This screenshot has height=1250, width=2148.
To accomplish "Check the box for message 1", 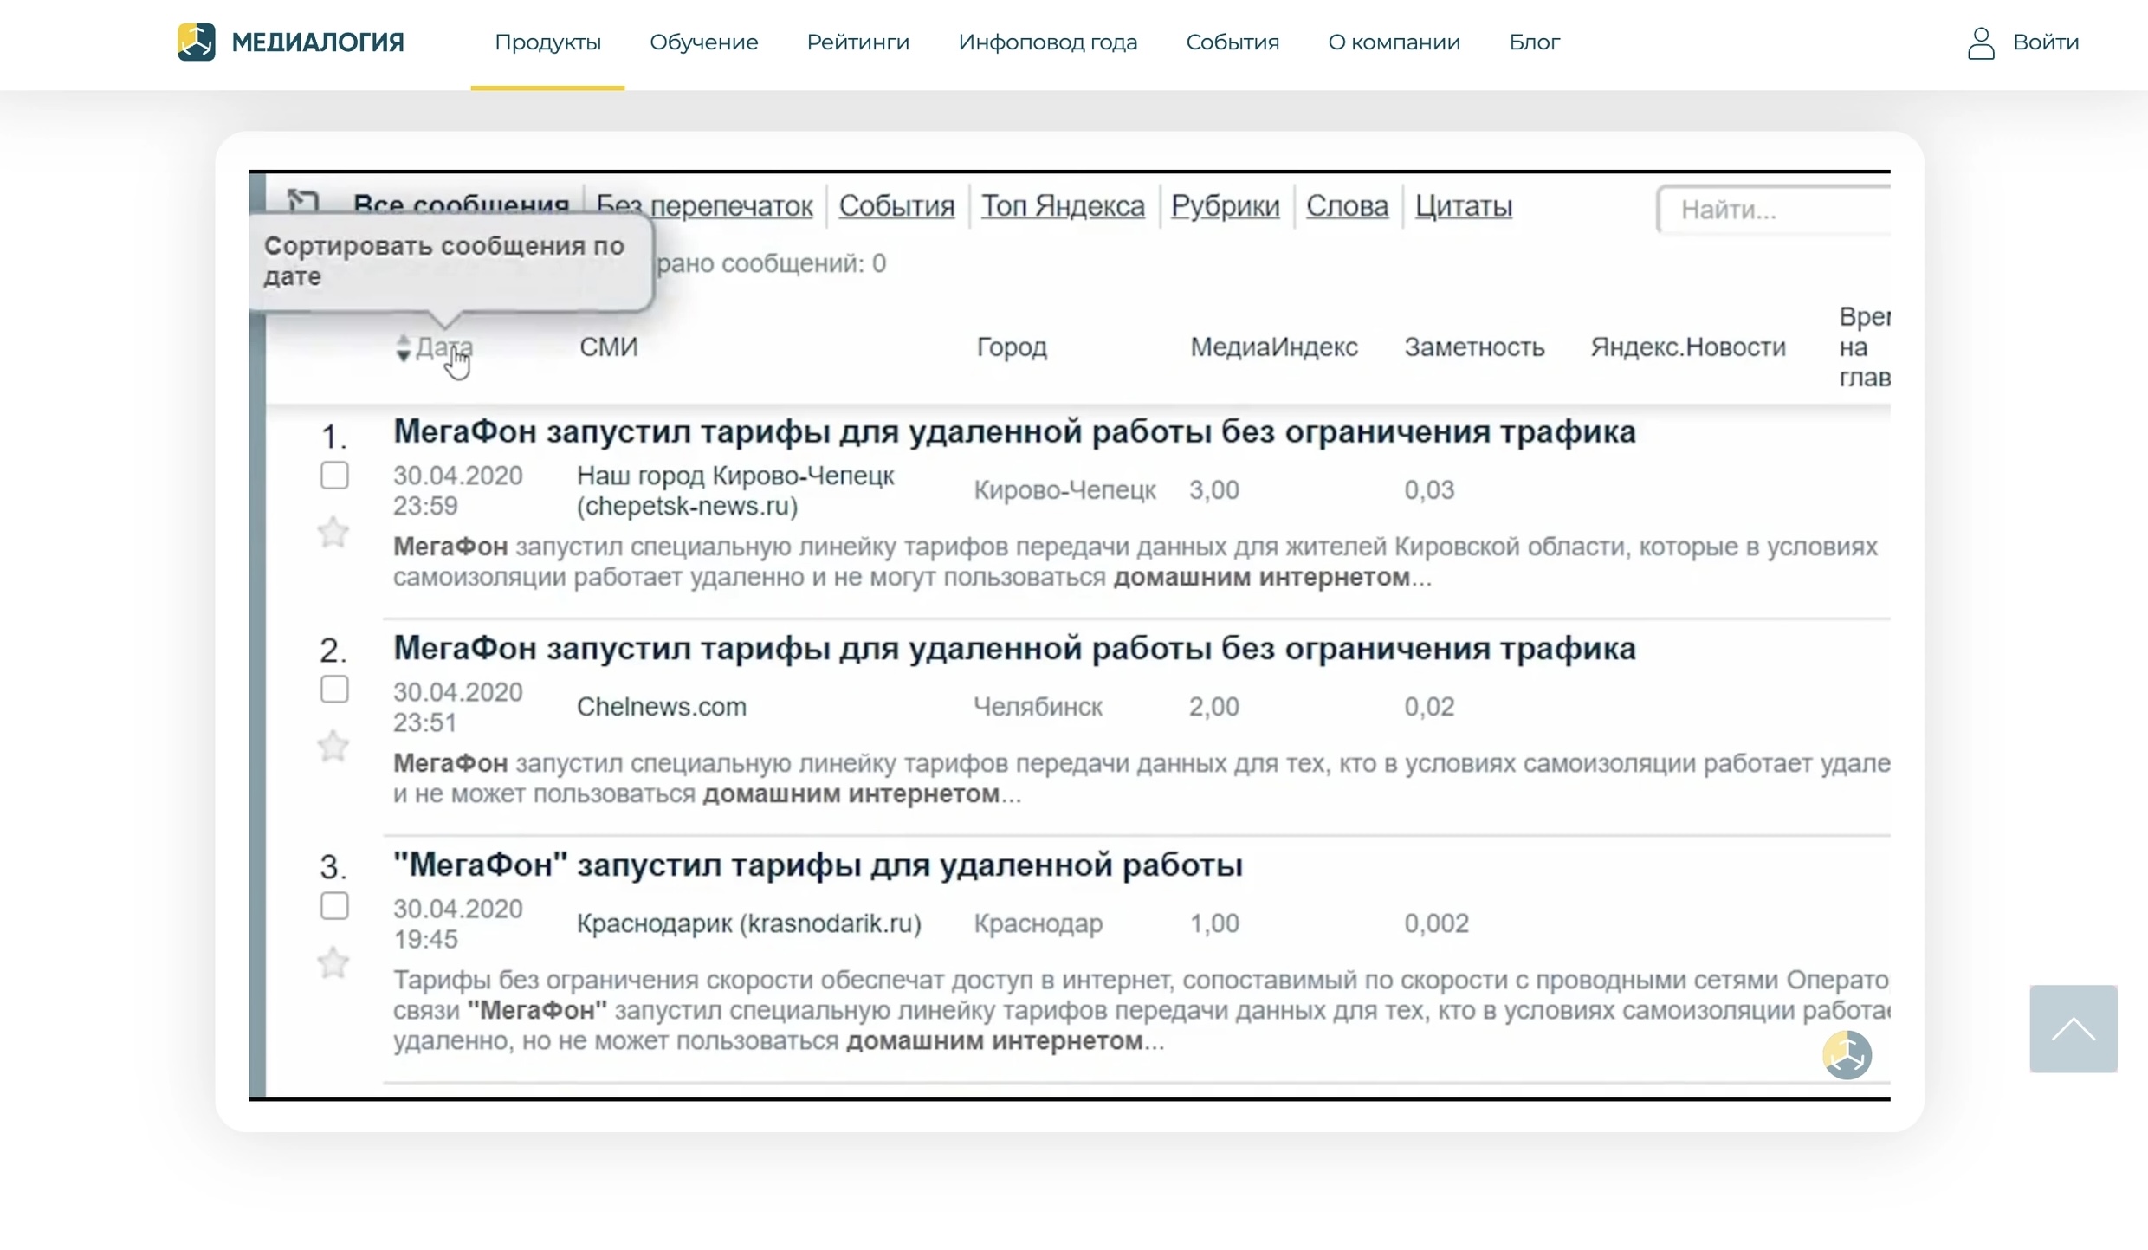I will coord(334,475).
